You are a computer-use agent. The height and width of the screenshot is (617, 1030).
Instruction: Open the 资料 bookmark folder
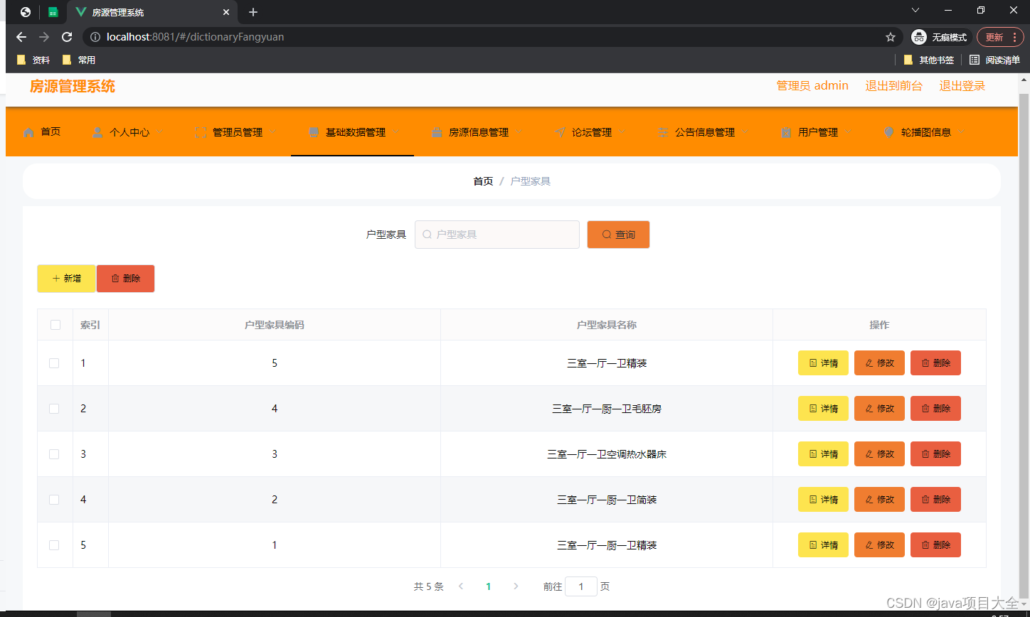33,60
